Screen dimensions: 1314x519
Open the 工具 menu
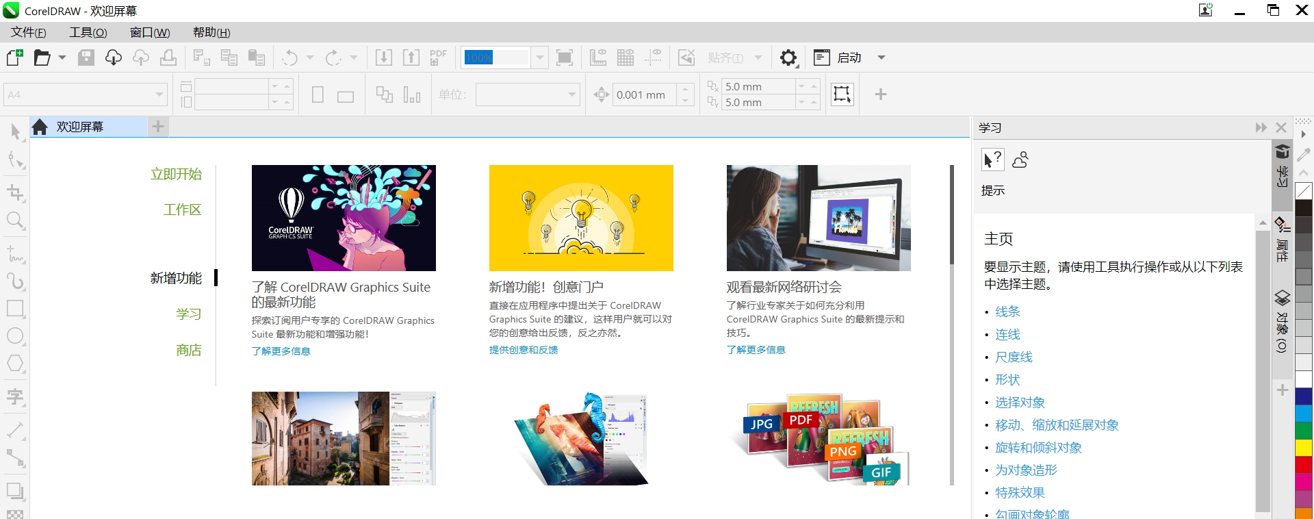[x=88, y=32]
